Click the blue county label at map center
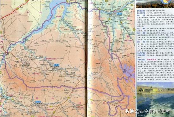Image resolution: width=174 pixels, height=117 pixels. point(56,65)
